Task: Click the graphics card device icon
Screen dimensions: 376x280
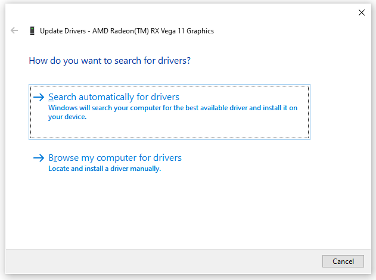Action: (x=32, y=31)
